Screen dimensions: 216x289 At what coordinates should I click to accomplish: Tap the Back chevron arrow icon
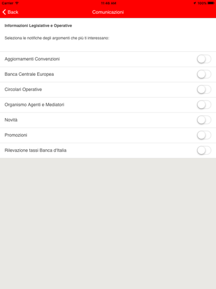[x=4, y=12]
